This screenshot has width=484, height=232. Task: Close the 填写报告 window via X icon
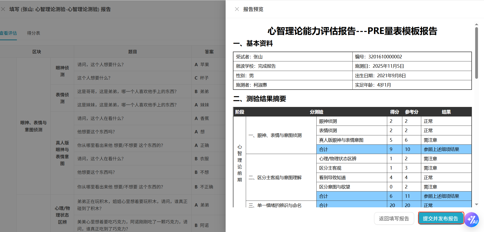coord(3,9)
